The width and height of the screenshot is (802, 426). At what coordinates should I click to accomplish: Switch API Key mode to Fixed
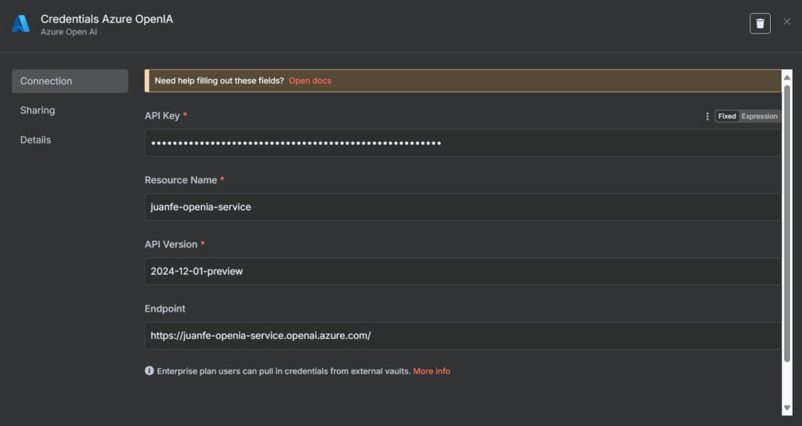pos(727,116)
